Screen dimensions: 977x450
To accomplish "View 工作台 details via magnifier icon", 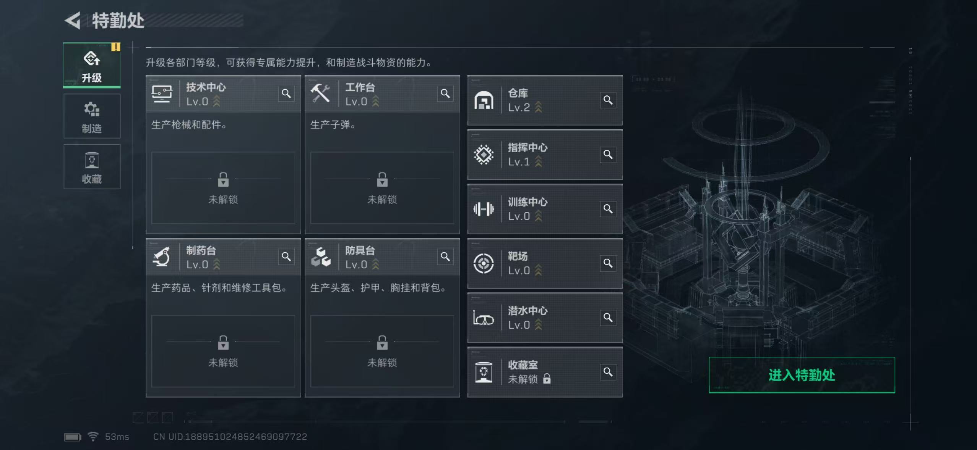I will pos(445,94).
